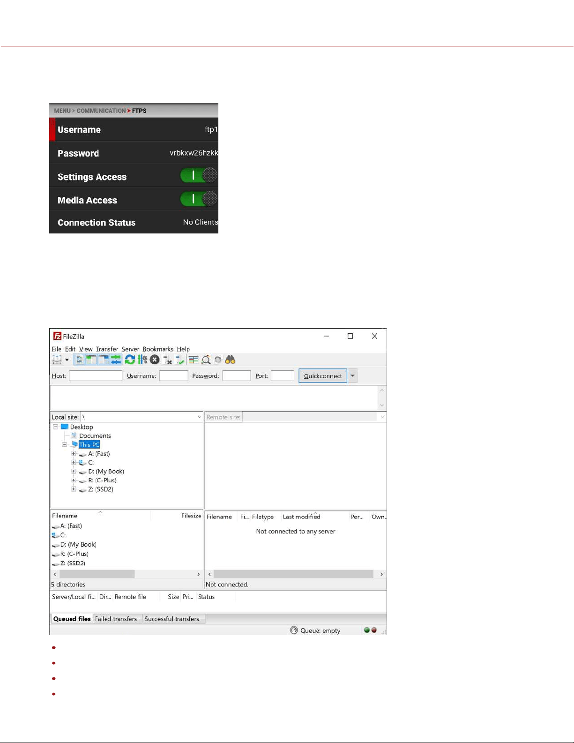
Task: Select the Documents icon in local tree
Action: pyautogui.click(x=74, y=435)
